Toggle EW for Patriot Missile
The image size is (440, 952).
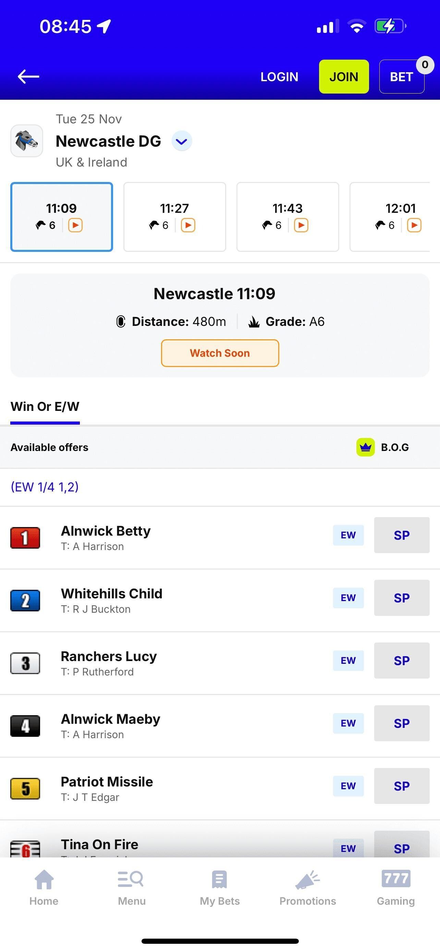348,786
